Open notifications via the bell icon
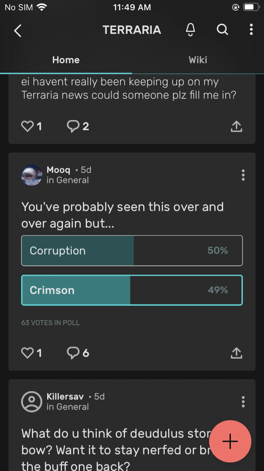The image size is (264, 471). tap(190, 30)
